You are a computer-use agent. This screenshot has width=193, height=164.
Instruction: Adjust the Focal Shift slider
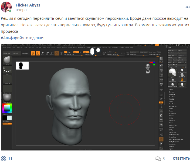tap(116, 52)
